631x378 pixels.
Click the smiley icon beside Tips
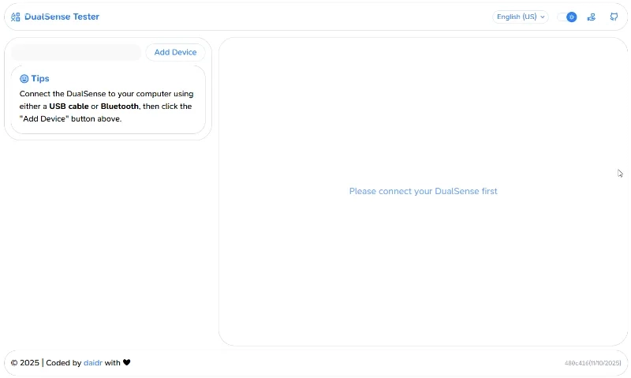pos(24,79)
